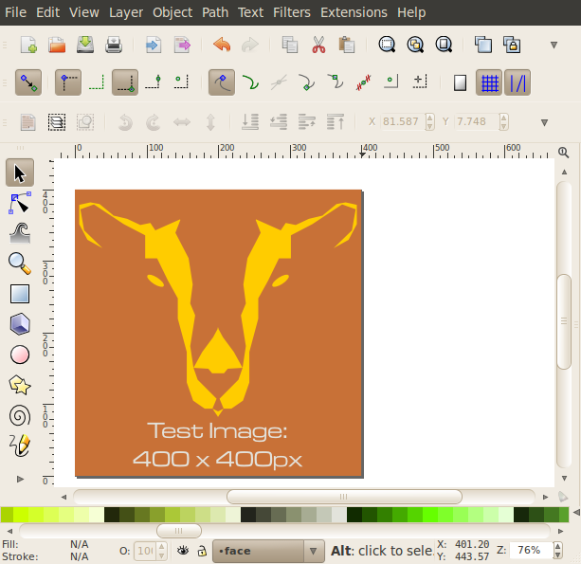Screen dimensions: 581x564
Task: Expand commands toolbar overflow arrow
Action: pos(554,45)
